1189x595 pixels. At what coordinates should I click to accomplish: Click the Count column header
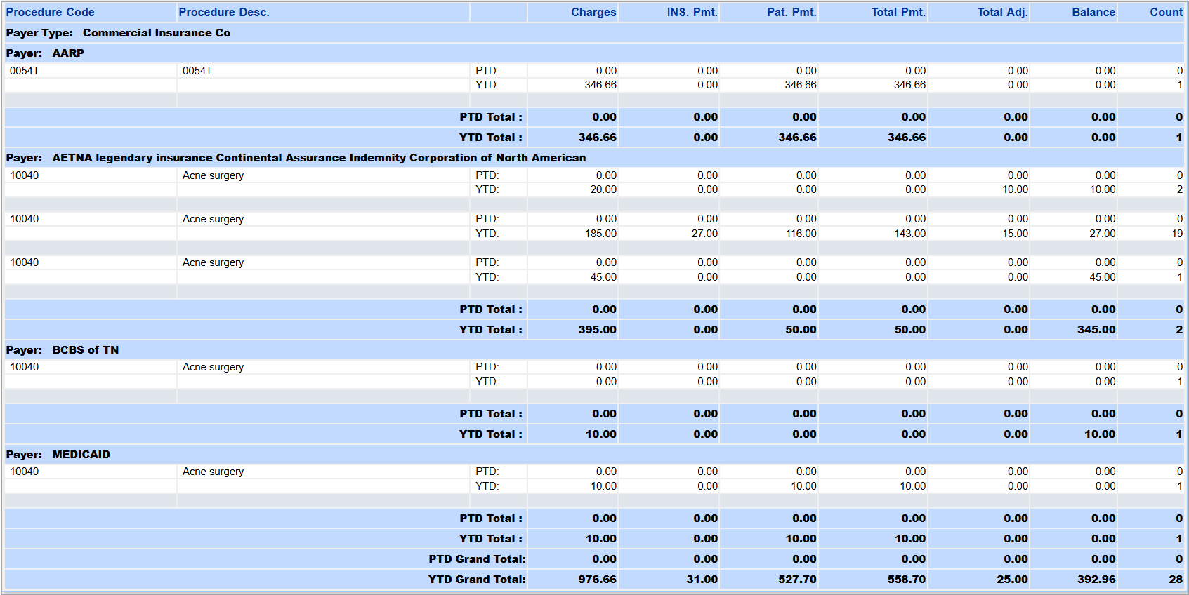[1166, 12]
